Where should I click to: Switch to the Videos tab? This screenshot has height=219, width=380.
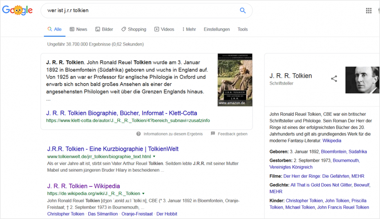pyautogui.click(x=164, y=29)
